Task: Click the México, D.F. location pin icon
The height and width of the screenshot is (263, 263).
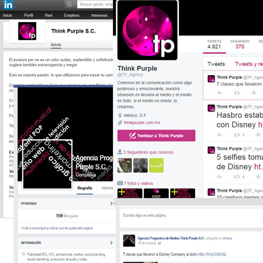Action: pyautogui.click(x=120, y=115)
